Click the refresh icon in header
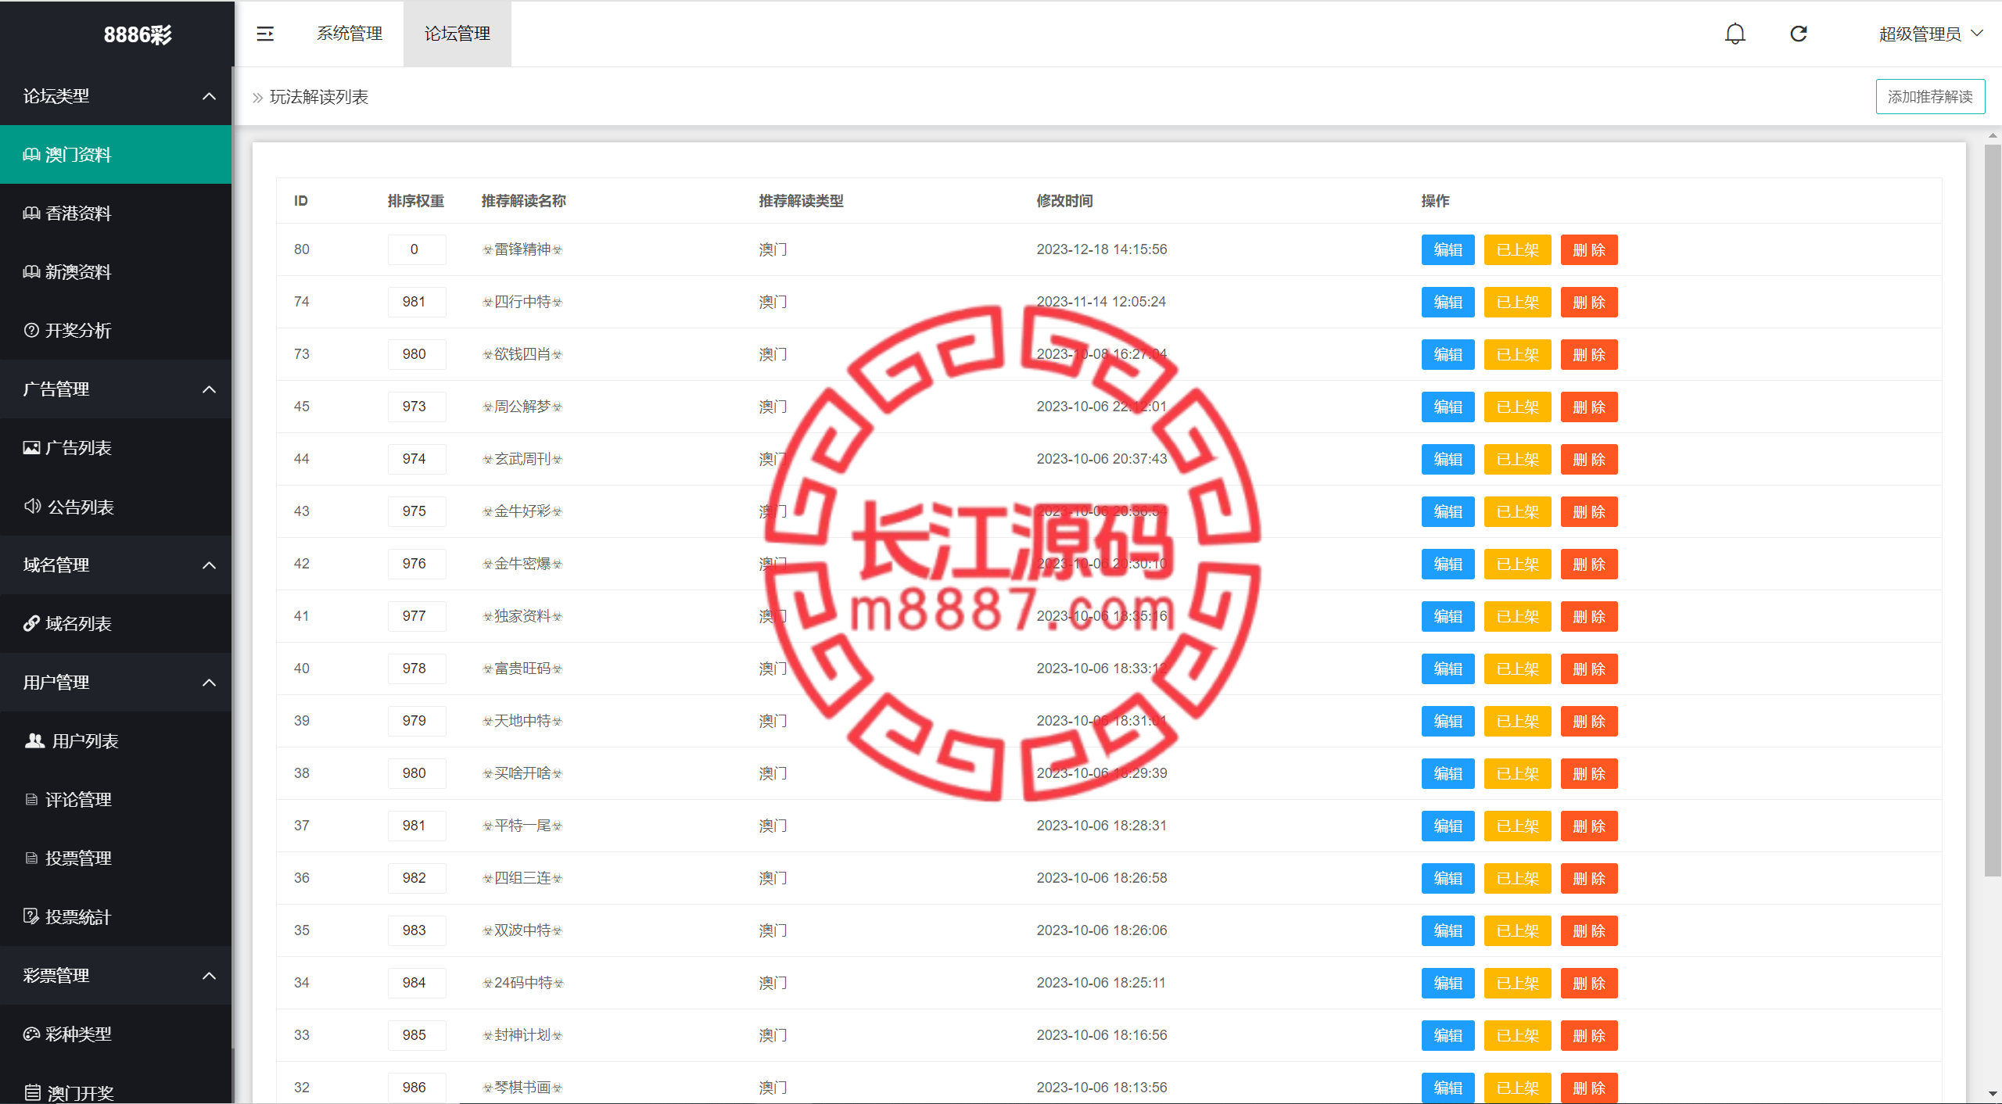Viewport: 2002px width, 1104px height. (1799, 34)
